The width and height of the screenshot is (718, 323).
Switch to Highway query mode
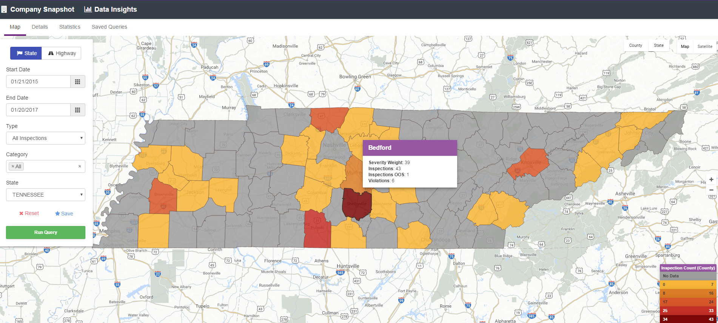pyautogui.click(x=62, y=53)
